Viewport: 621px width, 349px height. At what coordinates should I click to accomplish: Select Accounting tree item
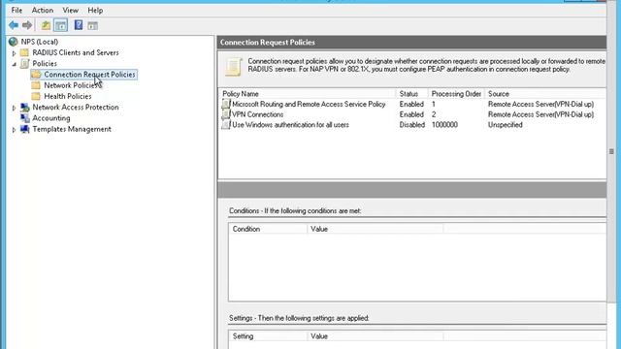point(51,118)
